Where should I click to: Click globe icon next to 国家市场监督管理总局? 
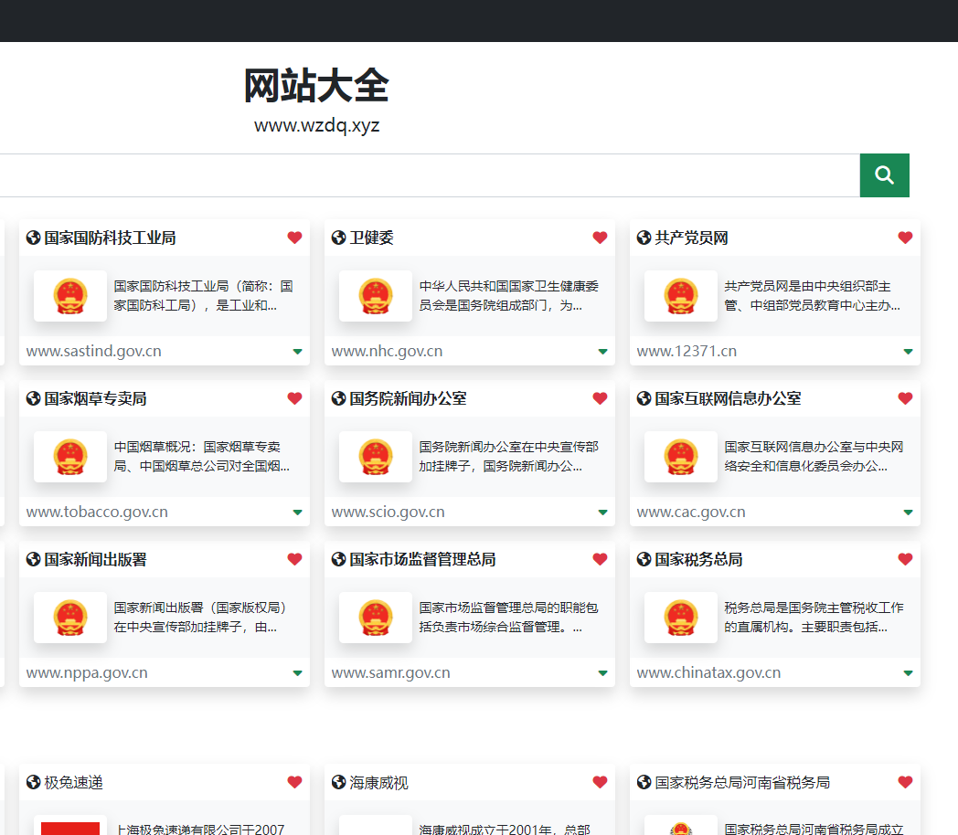[x=338, y=559]
